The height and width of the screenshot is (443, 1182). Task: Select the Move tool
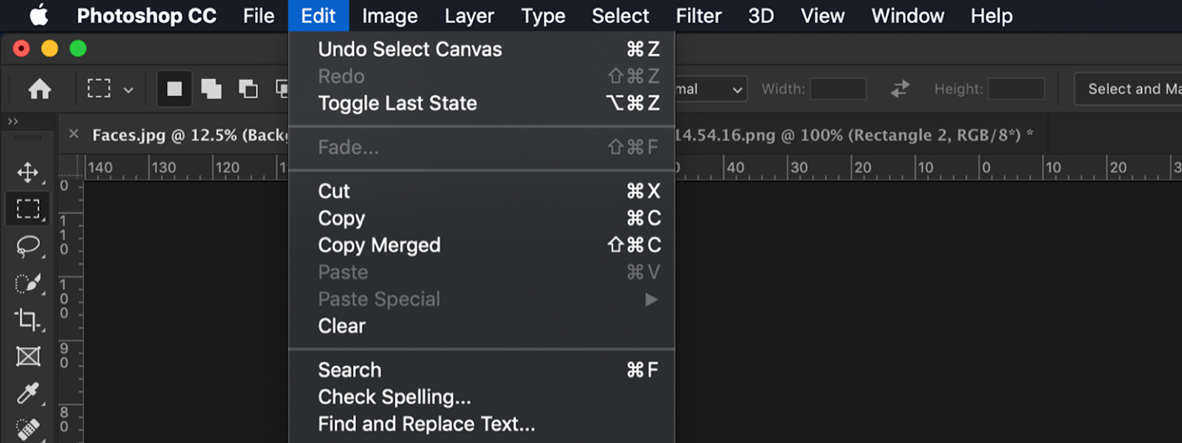pyautogui.click(x=28, y=173)
